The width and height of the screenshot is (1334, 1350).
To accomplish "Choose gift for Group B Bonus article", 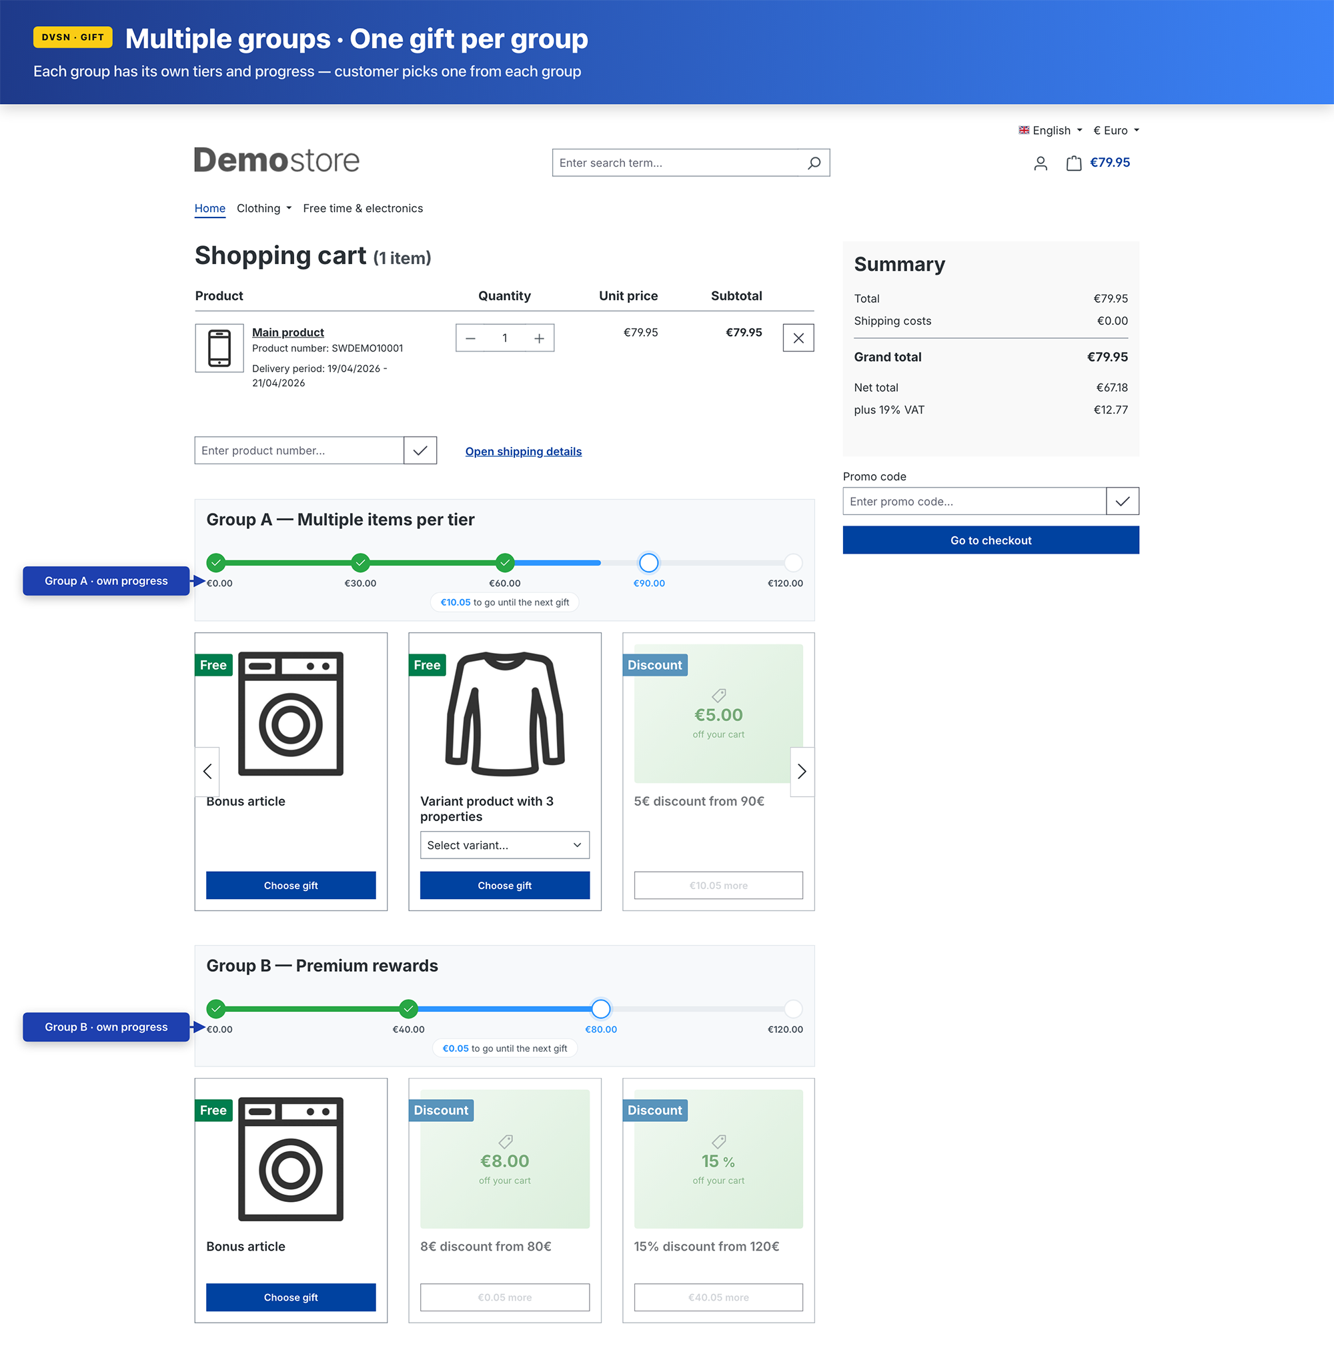I will (291, 1297).
